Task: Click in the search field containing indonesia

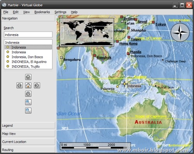Action: (x=28, y=35)
